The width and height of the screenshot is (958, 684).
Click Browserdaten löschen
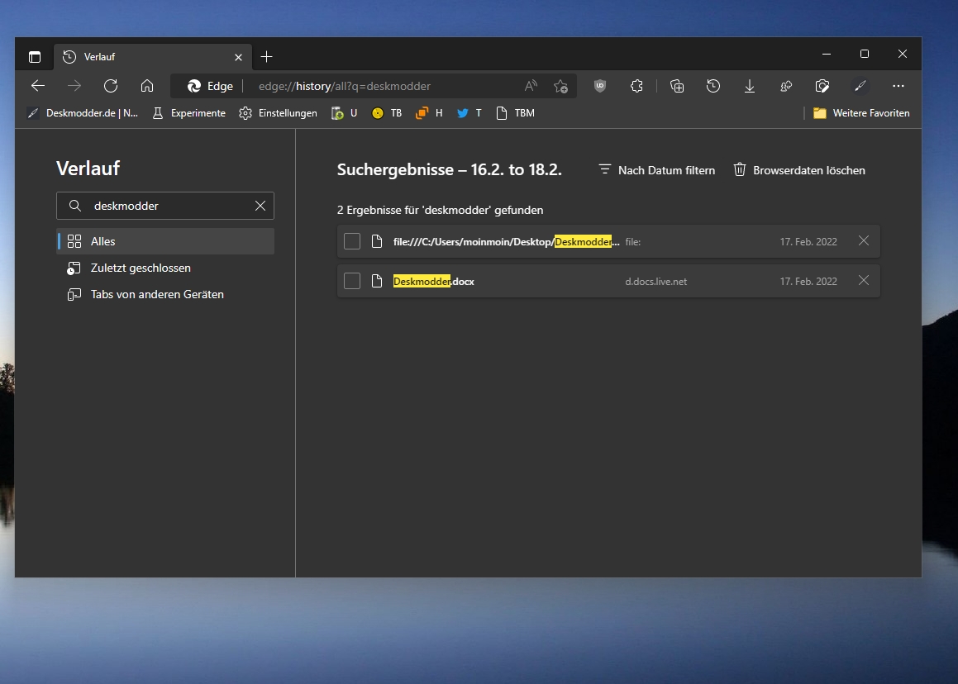coord(799,170)
